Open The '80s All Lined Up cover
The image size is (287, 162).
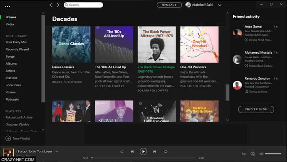[x=114, y=45]
